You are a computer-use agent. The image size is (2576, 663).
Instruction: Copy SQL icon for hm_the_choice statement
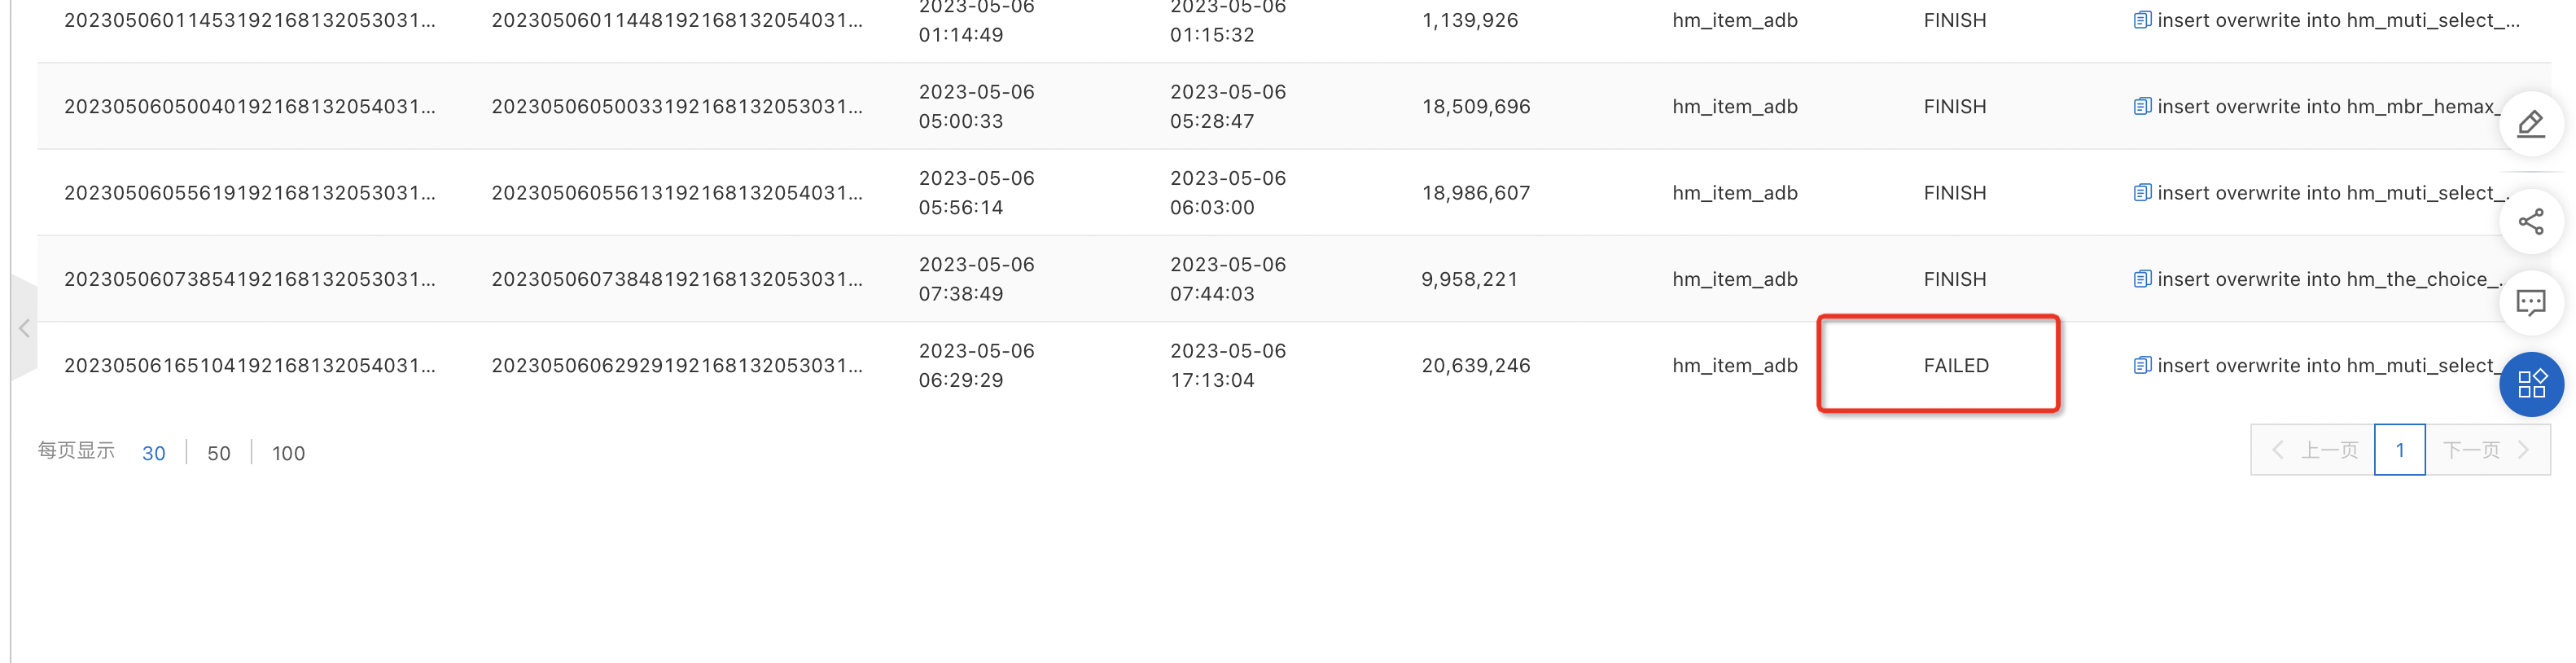2142,279
